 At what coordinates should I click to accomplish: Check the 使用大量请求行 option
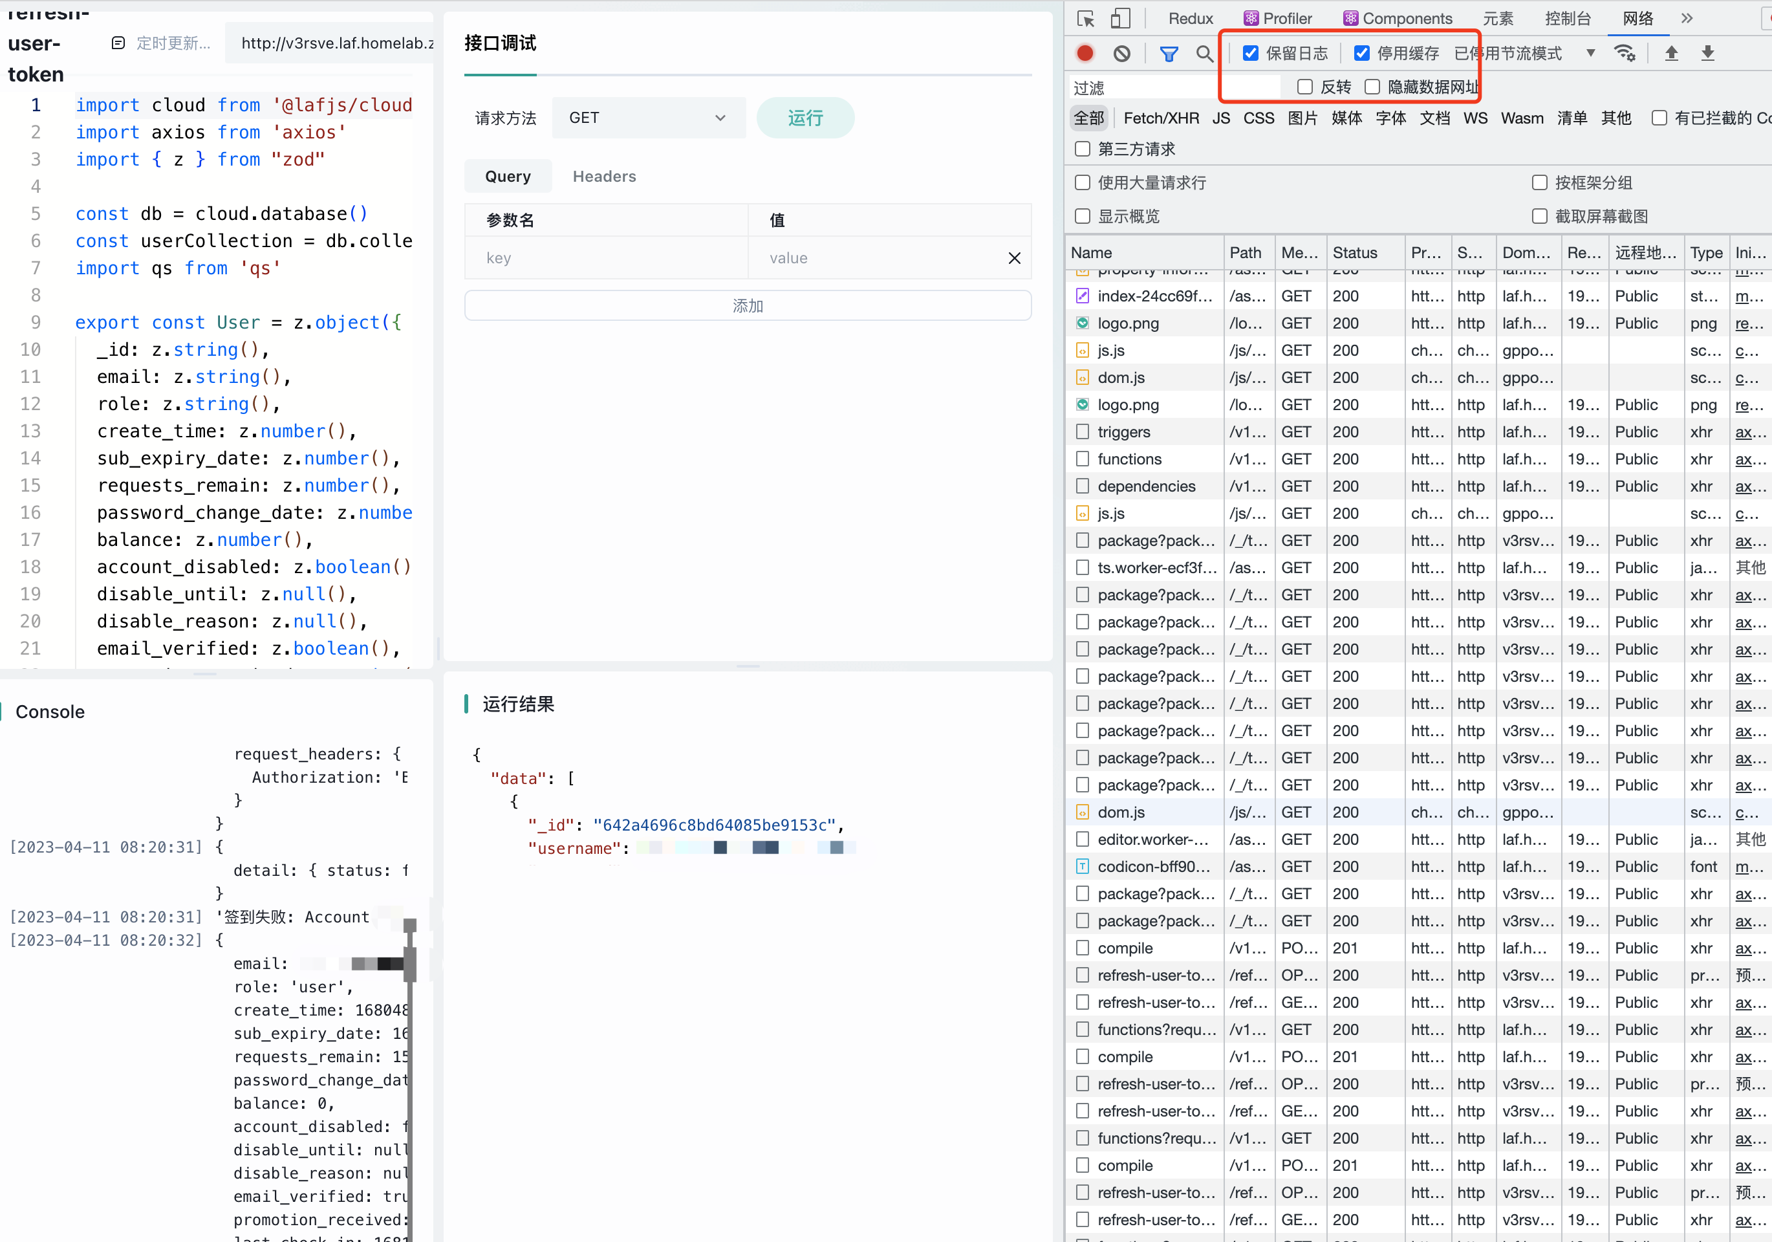[1082, 183]
